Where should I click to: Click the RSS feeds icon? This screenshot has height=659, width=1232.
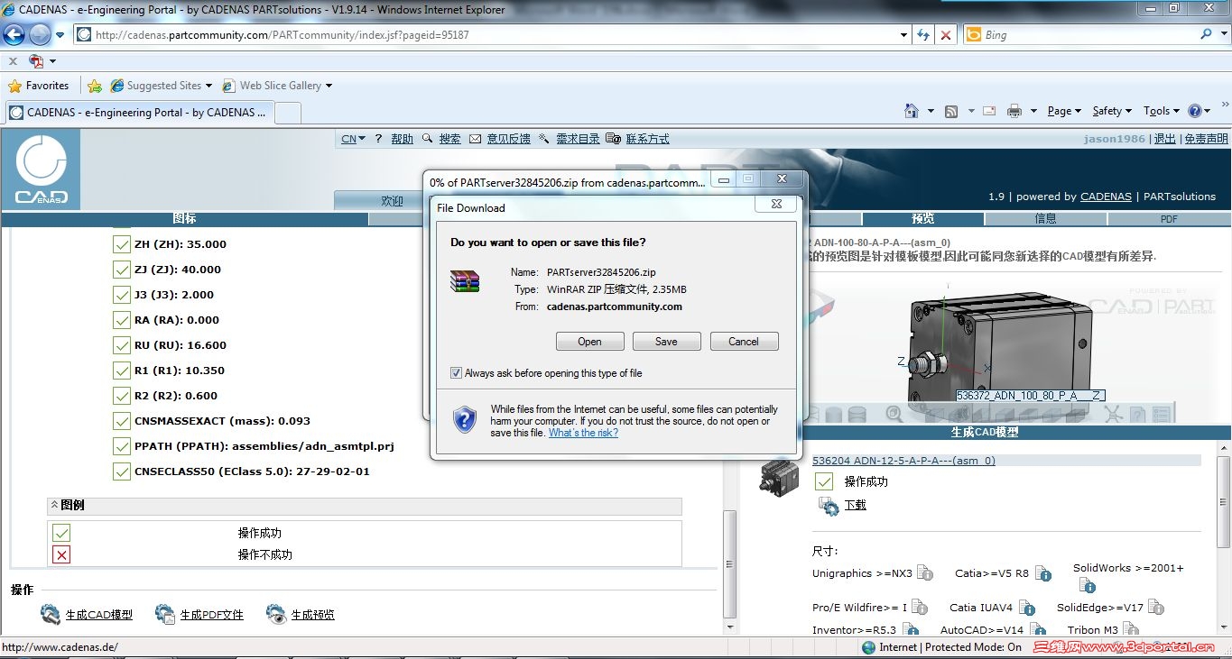pyautogui.click(x=951, y=112)
